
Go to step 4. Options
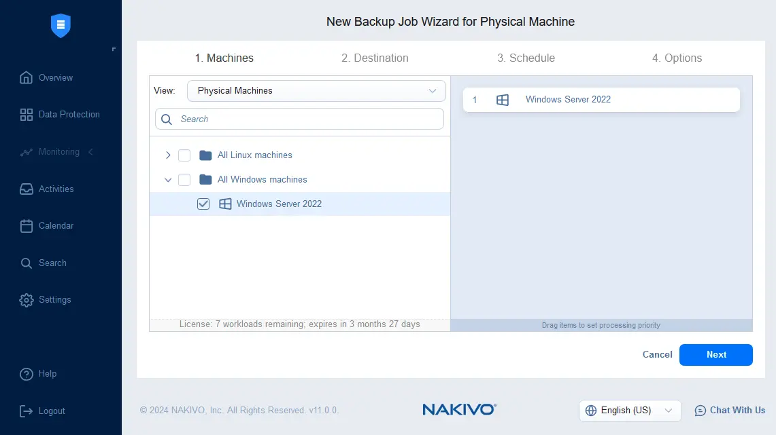pyautogui.click(x=677, y=58)
